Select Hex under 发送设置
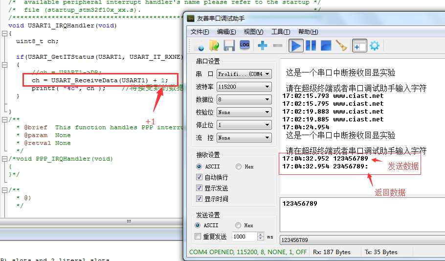Image resolution: width=445 pixels, height=261 pixels. 238,225
